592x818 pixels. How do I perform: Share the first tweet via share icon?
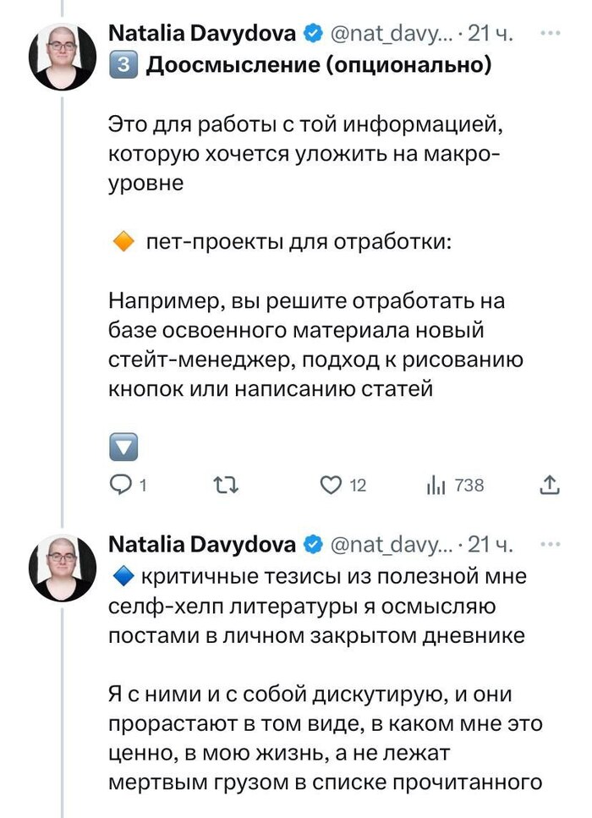(x=549, y=485)
